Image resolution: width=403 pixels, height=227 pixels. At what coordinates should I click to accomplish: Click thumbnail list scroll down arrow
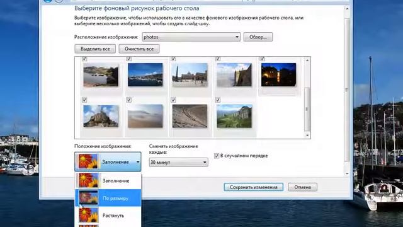click(307, 135)
